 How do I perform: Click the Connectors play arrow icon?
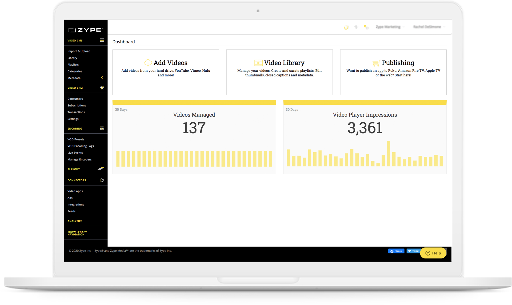pyautogui.click(x=102, y=180)
